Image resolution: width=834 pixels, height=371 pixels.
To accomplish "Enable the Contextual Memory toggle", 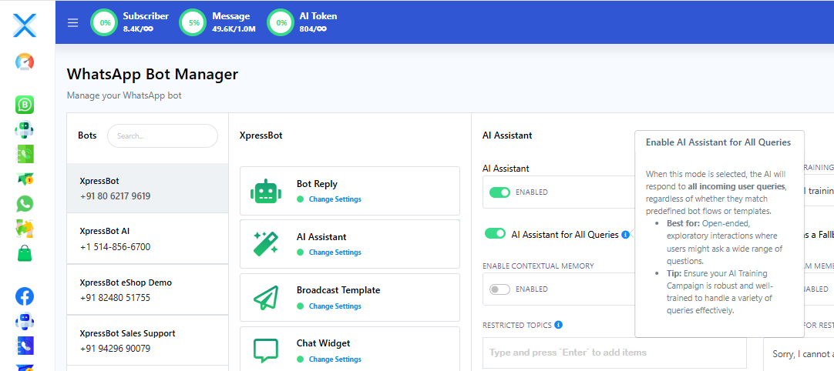I will (x=499, y=289).
